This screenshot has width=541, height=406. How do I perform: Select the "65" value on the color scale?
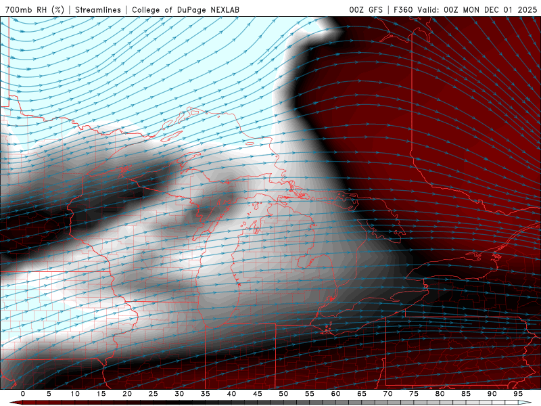(x=362, y=394)
